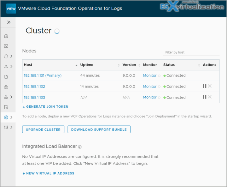
Task: Open the chart Explore icon in sidebar
Action: point(6,46)
